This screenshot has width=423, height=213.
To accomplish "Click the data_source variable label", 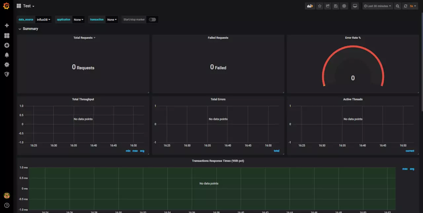I will click(26, 19).
